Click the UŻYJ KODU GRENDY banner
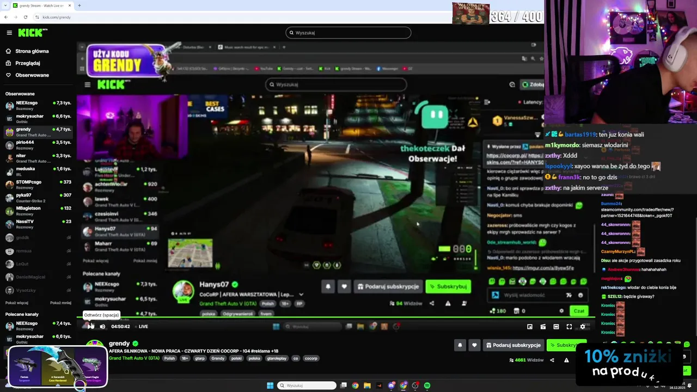 point(126,62)
